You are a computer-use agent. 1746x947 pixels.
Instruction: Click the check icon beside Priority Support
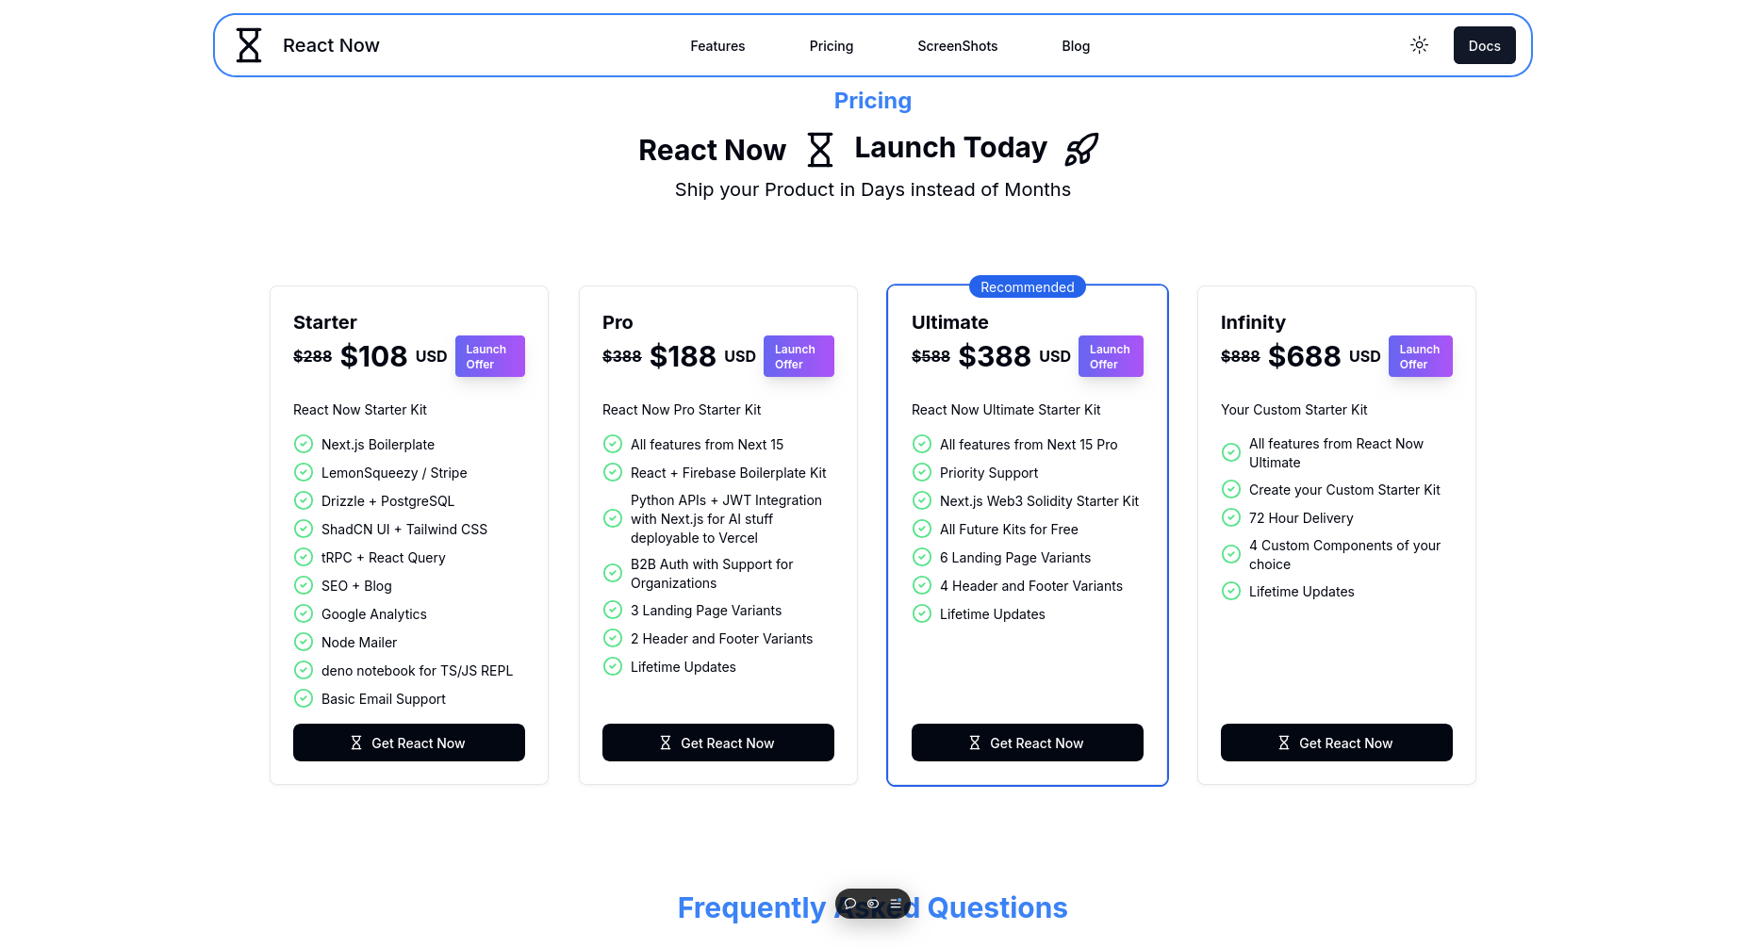click(922, 472)
